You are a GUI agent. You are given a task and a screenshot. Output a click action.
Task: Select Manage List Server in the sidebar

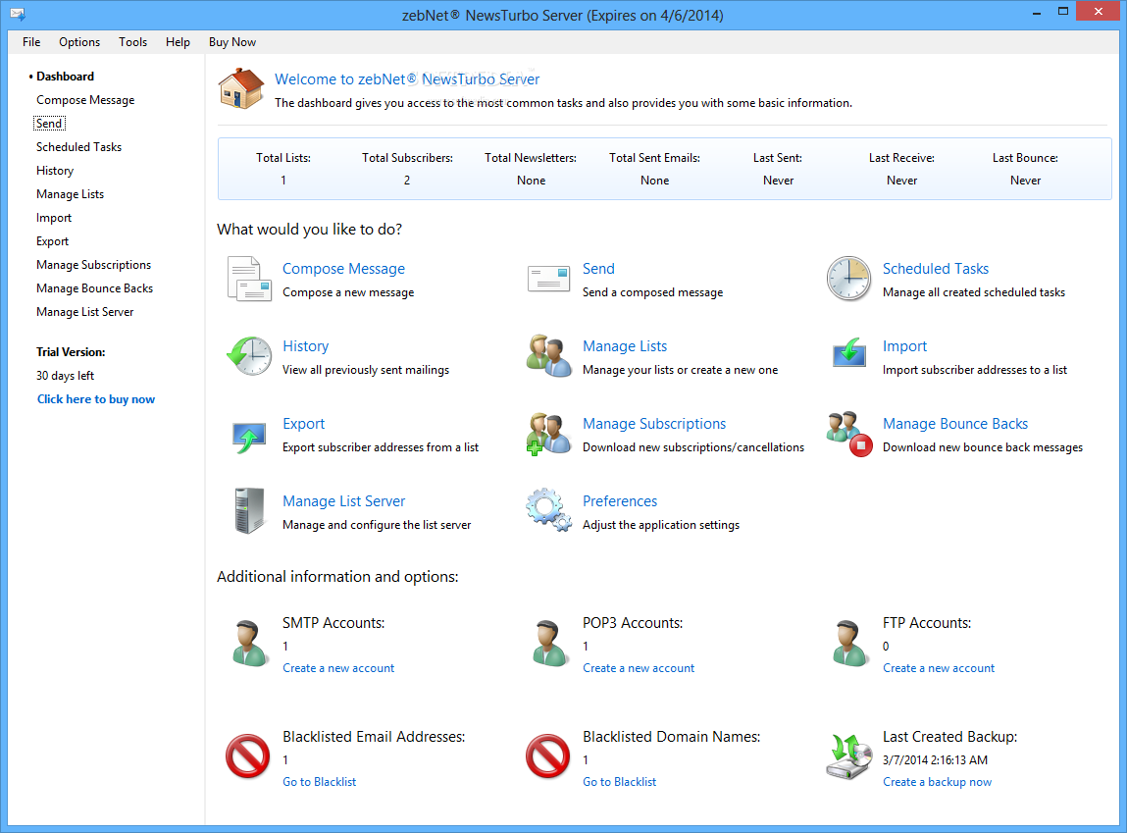pos(84,312)
